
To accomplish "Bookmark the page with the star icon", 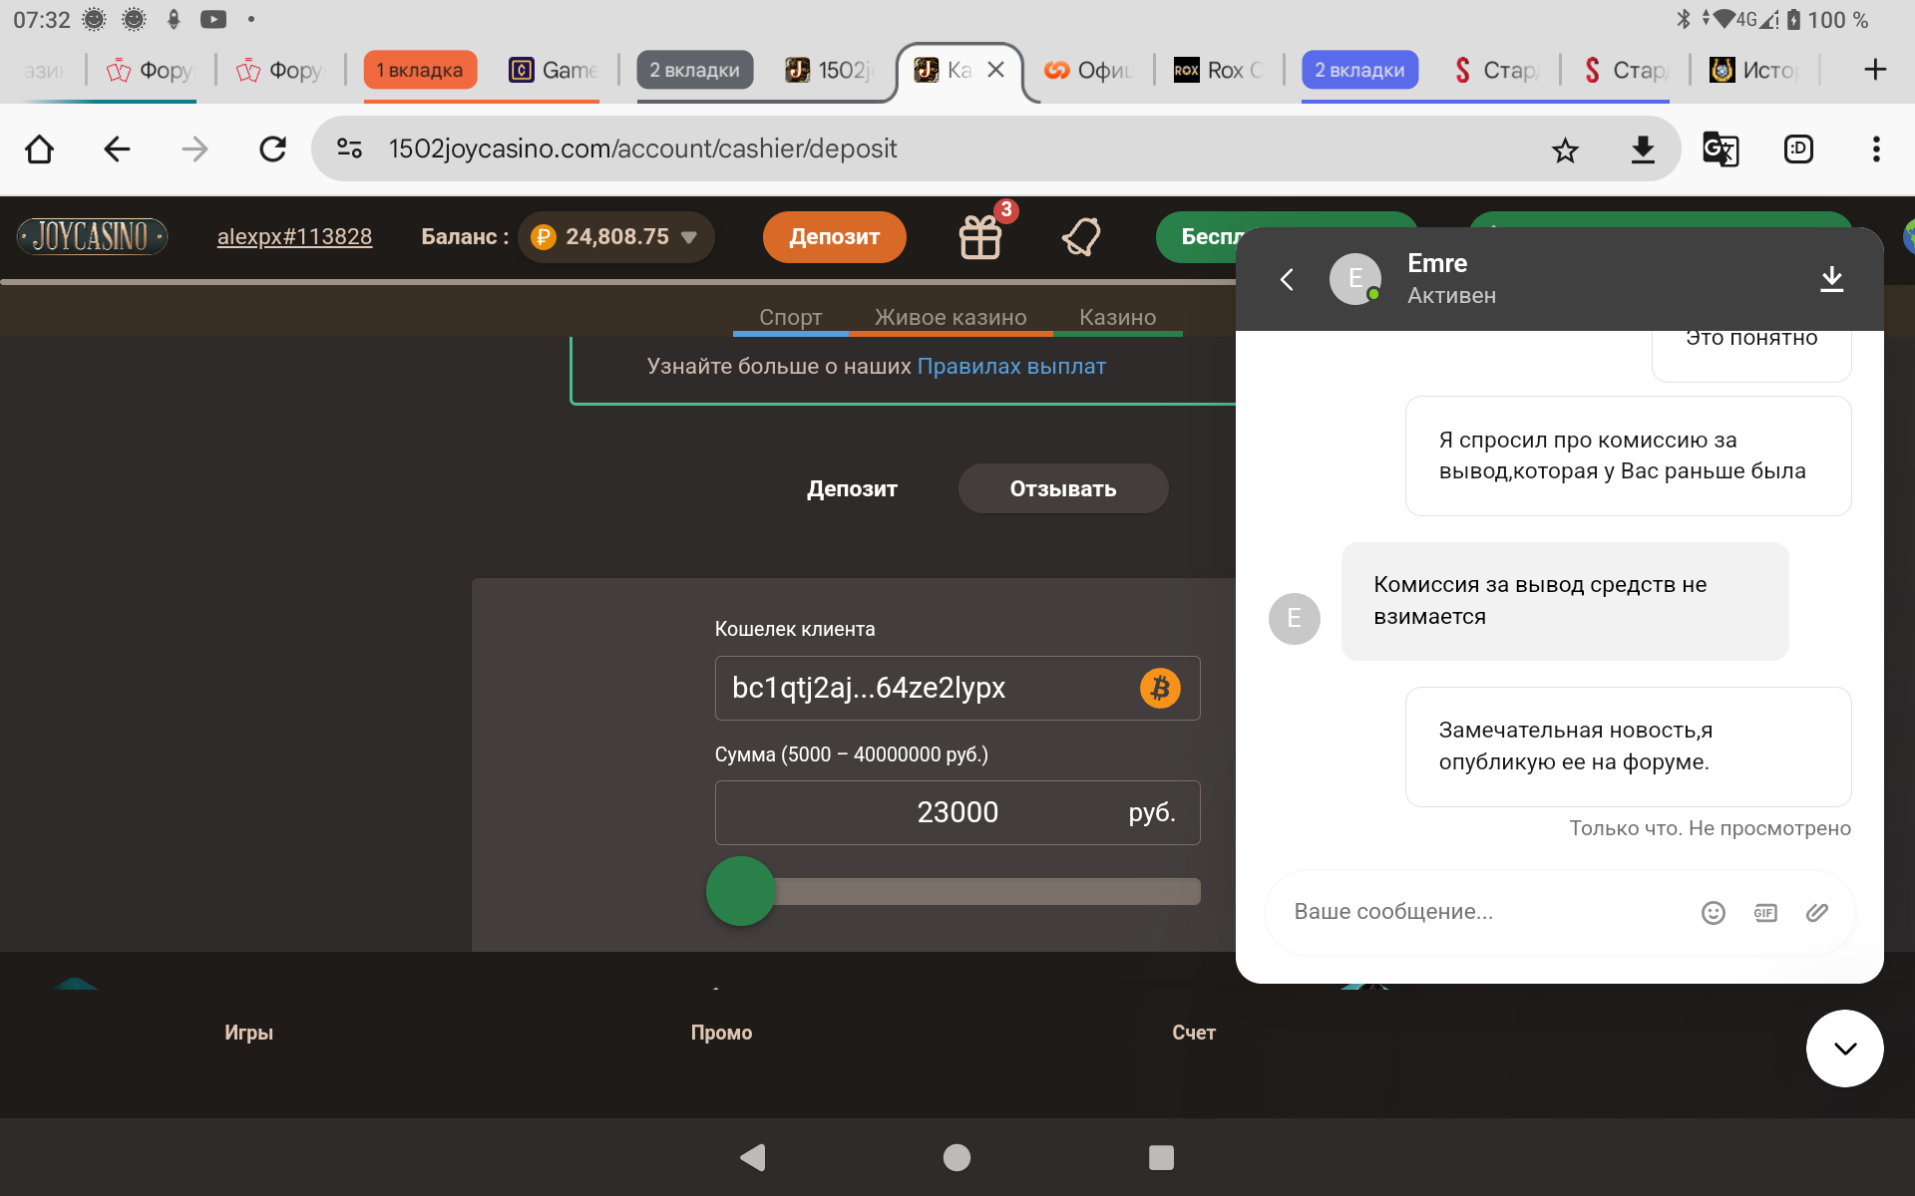I will tap(1565, 149).
